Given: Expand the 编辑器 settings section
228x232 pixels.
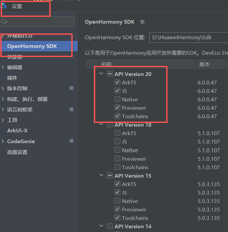Looking at the screenshot, I should coord(3,67).
